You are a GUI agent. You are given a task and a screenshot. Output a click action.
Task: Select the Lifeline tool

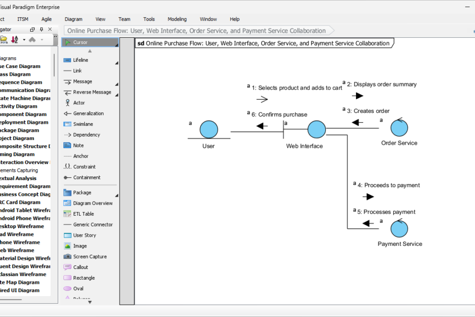(81, 60)
